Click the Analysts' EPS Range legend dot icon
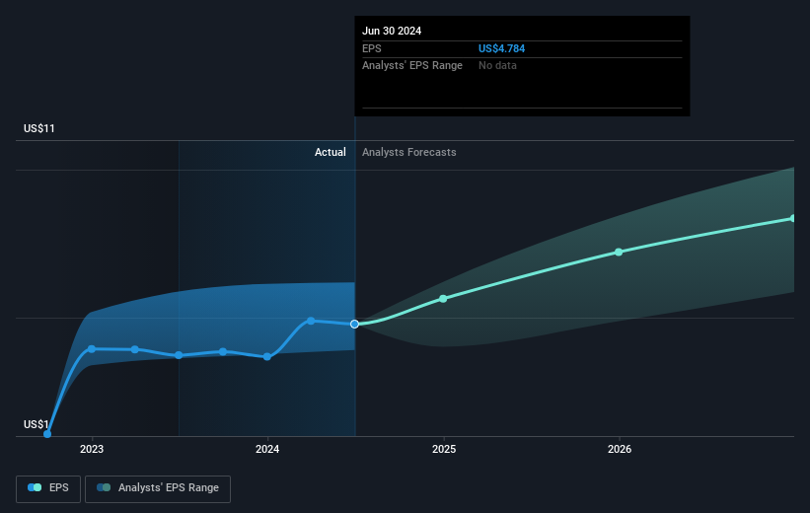Screen dimensions: 810x513 [x=103, y=487]
